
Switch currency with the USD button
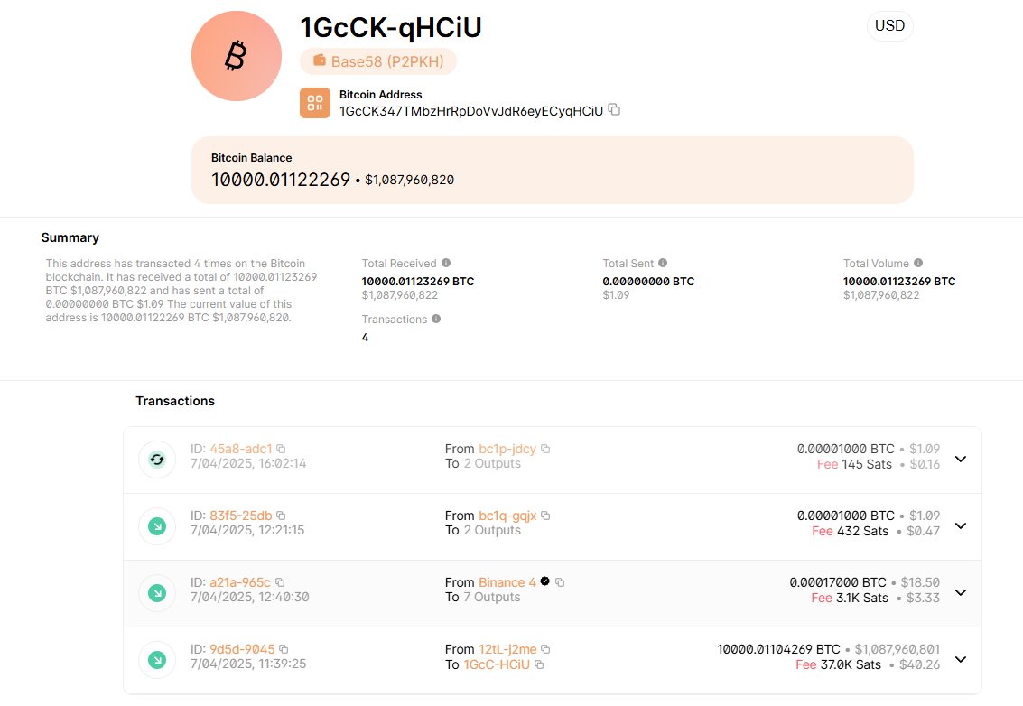click(x=890, y=25)
